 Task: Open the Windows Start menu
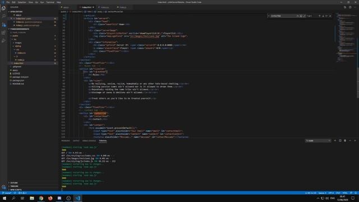[x=4, y=198]
